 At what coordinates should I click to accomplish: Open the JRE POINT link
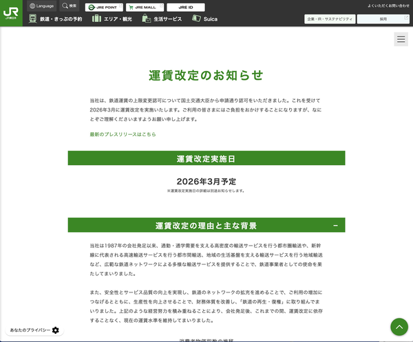104,8
